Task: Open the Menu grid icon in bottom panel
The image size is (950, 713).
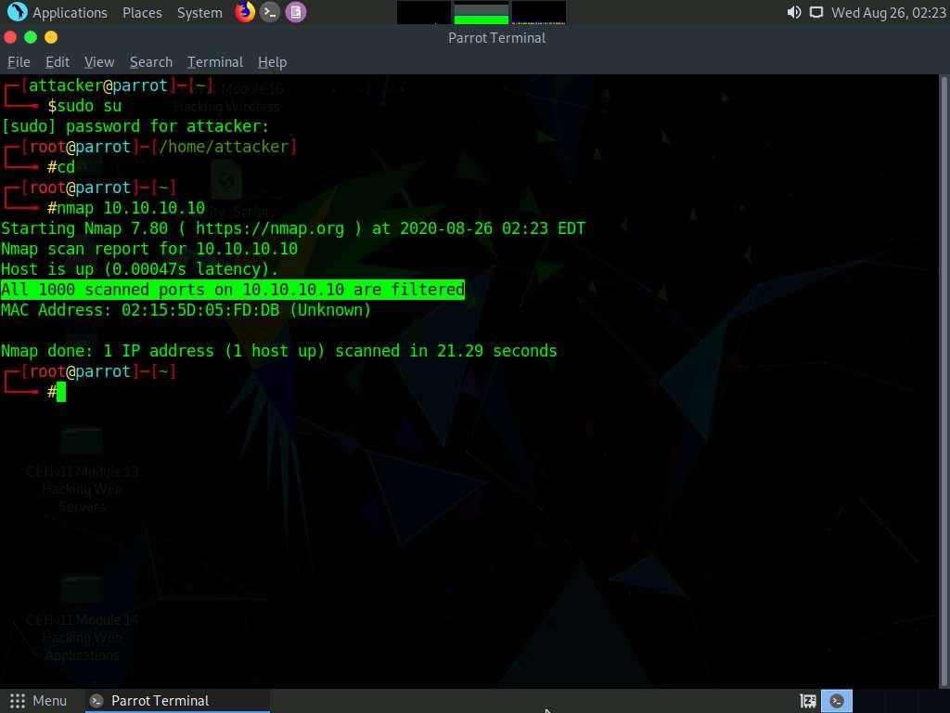Action: tap(18, 701)
